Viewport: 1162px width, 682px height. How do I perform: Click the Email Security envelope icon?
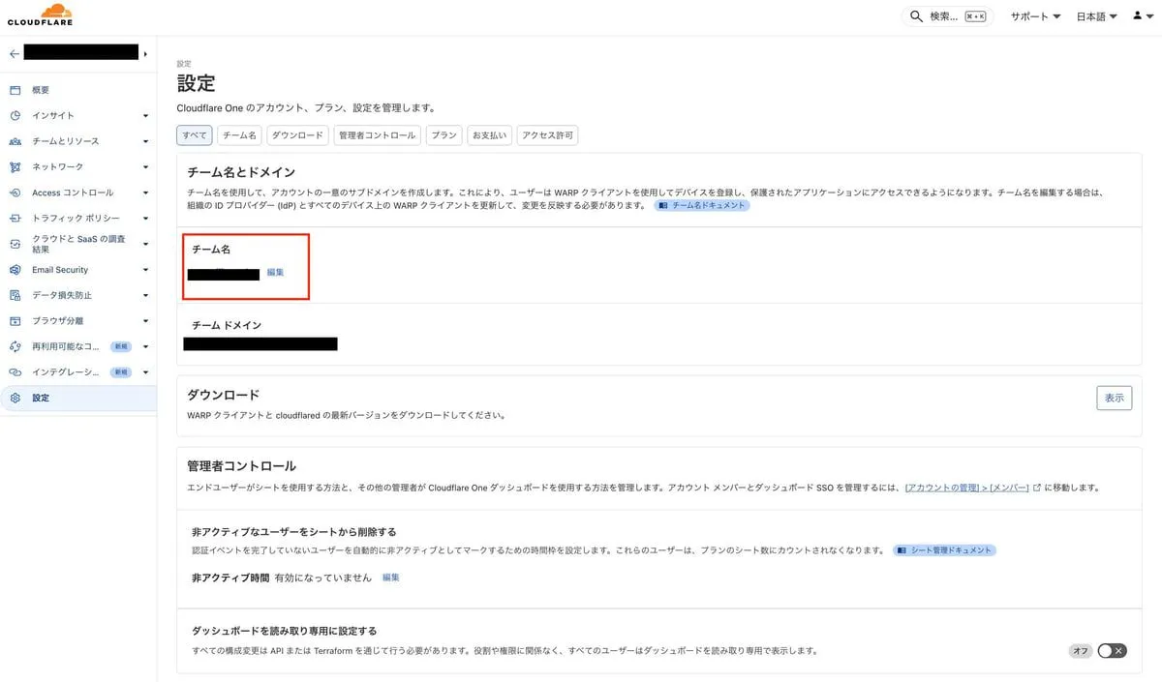click(15, 270)
